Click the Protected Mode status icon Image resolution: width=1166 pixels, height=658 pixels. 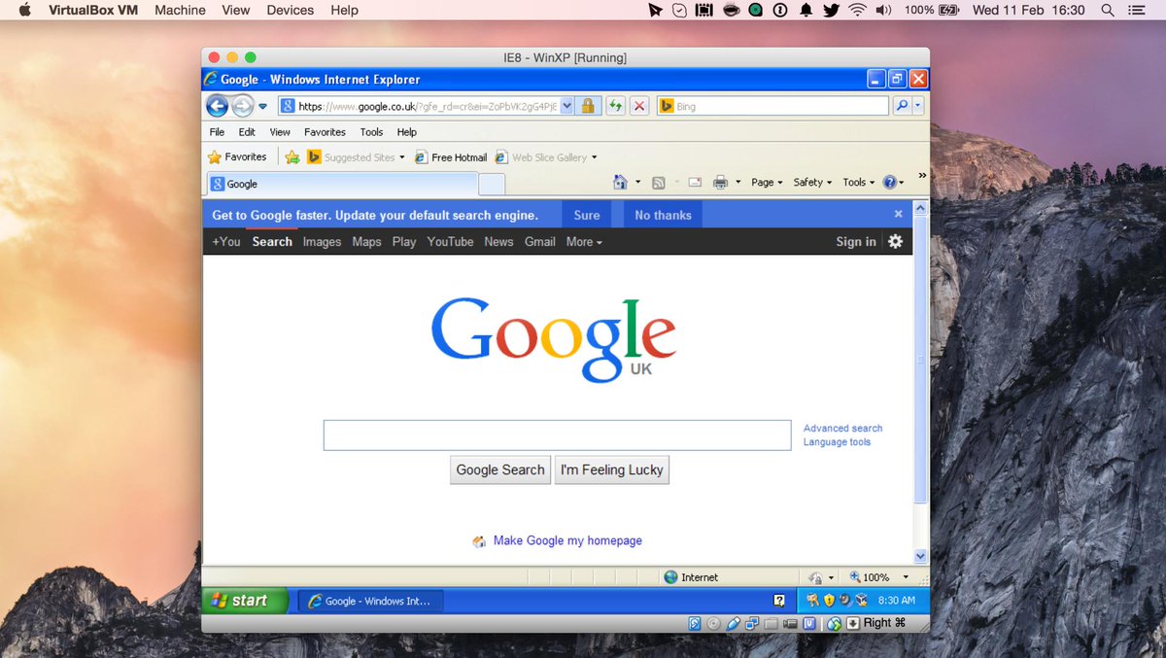tap(816, 577)
